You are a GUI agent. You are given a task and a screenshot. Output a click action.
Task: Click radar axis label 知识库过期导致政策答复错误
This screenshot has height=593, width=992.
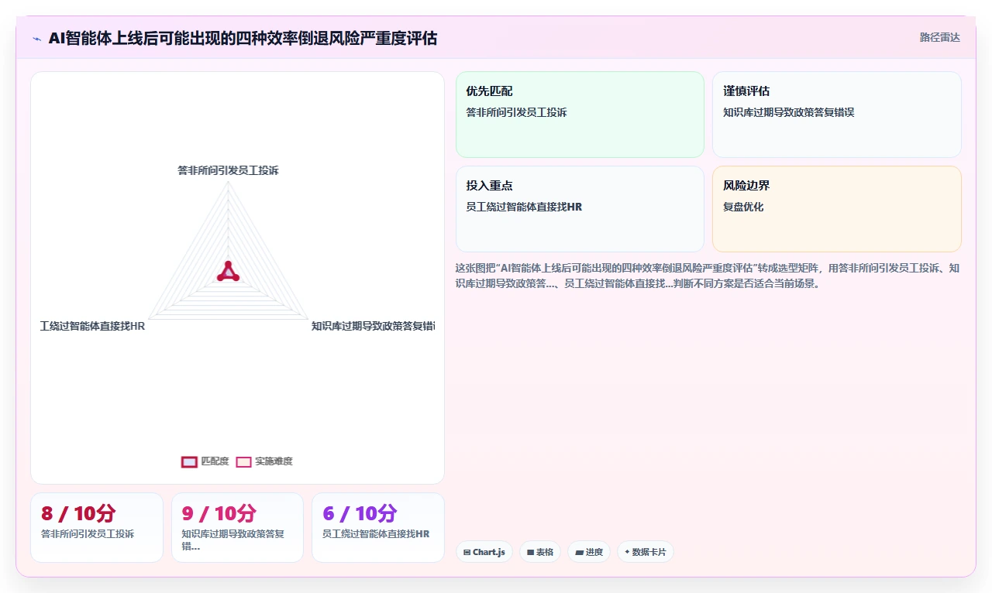click(373, 326)
